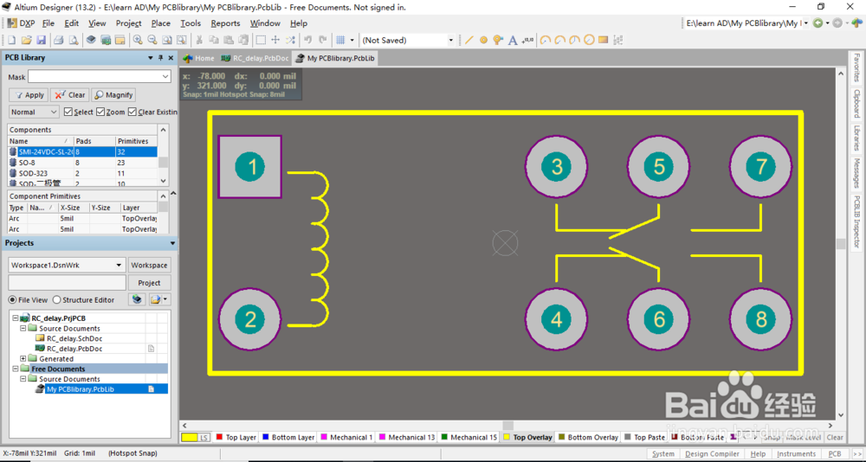Switch to the RC_delay.PcbDoc tab
The width and height of the screenshot is (866, 462).
tap(255, 58)
